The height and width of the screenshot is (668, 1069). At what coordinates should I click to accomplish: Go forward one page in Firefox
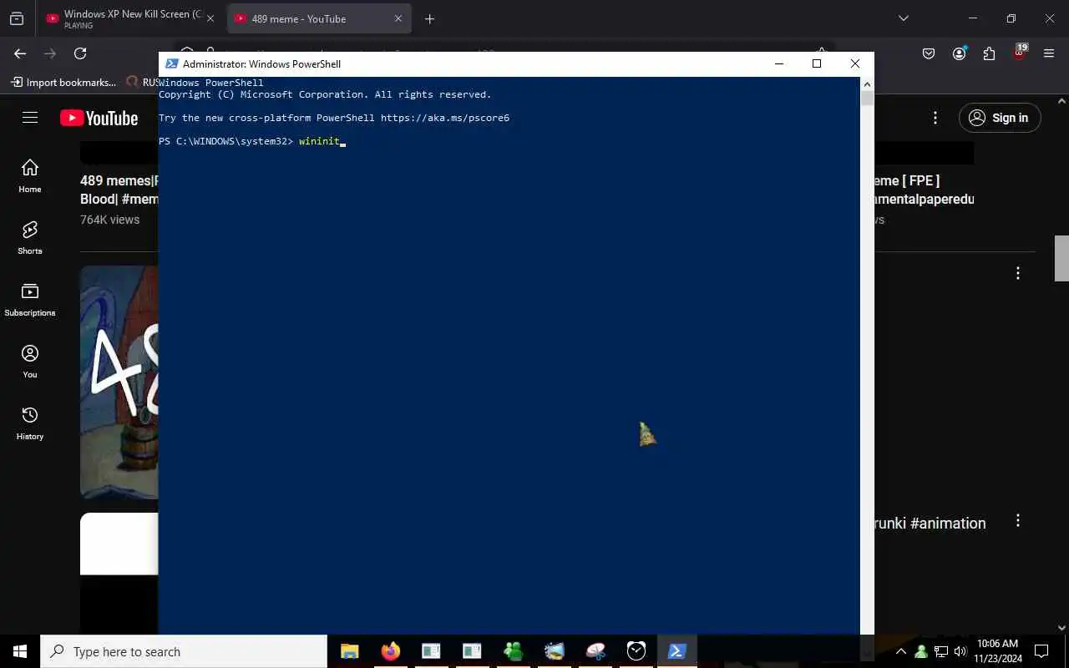(50, 53)
